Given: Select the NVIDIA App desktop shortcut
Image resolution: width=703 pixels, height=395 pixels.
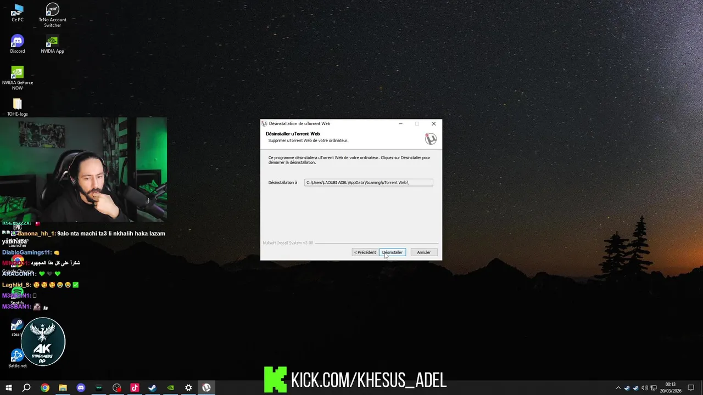Looking at the screenshot, I should coord(52,44).
